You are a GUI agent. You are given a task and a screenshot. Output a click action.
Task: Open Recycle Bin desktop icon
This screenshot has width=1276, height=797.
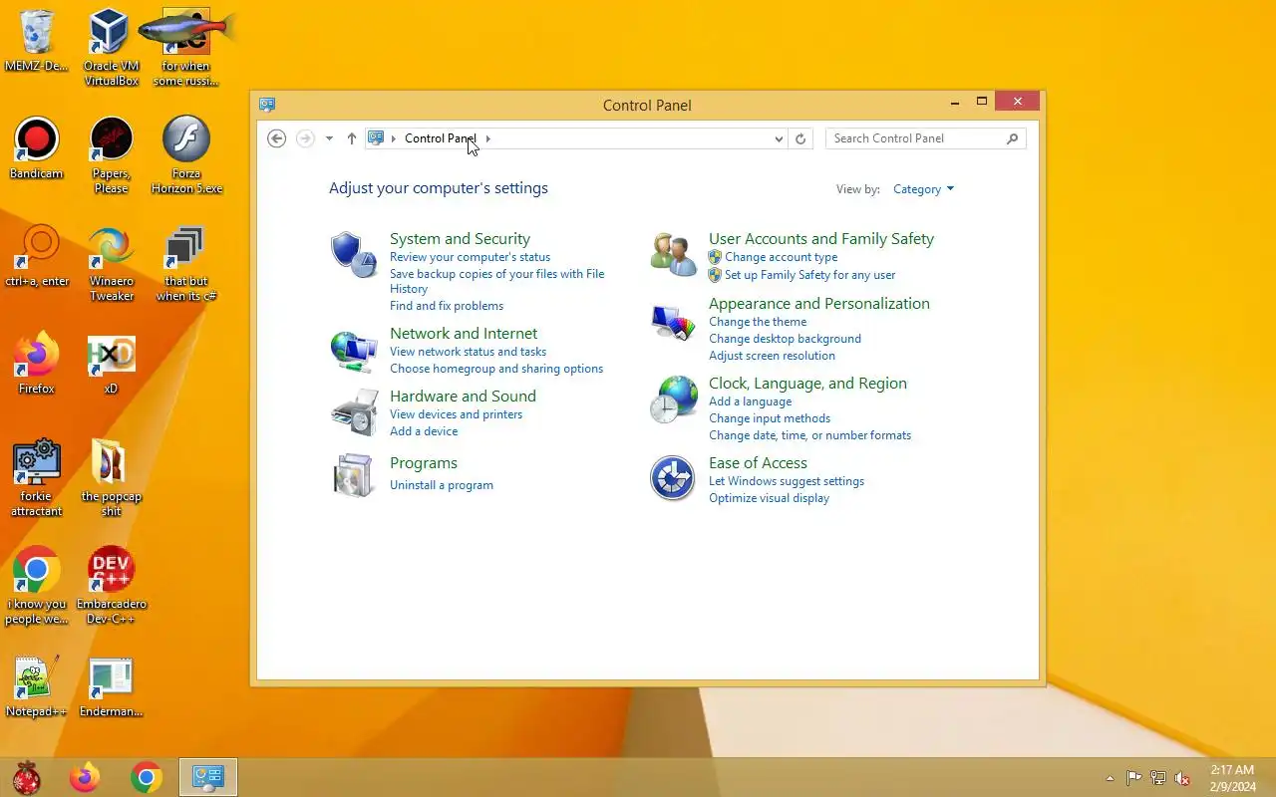37,43
